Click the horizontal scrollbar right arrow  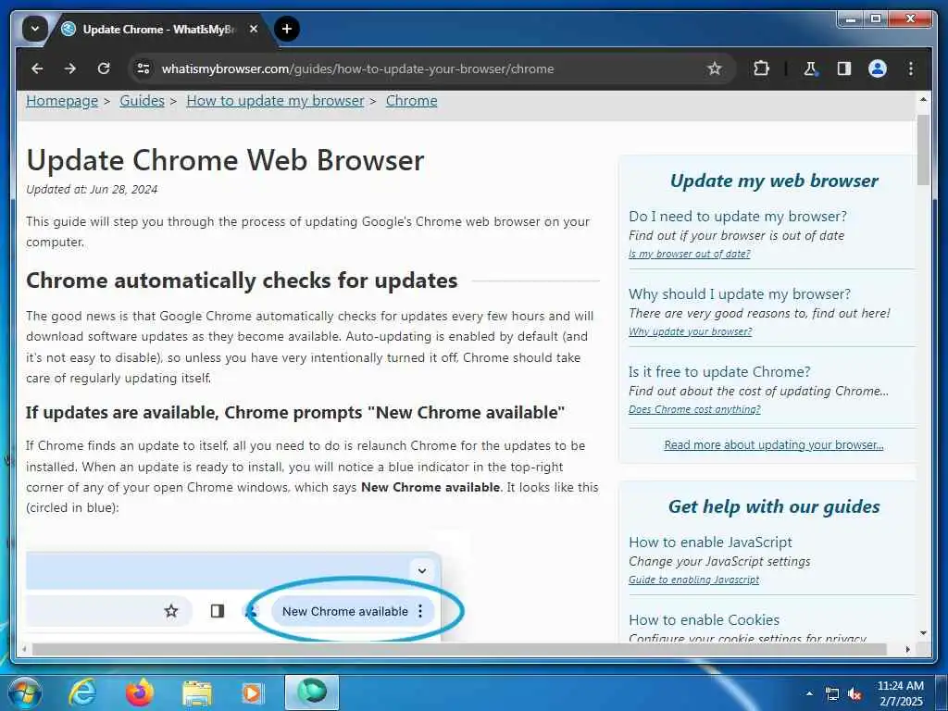coord(907,649)
